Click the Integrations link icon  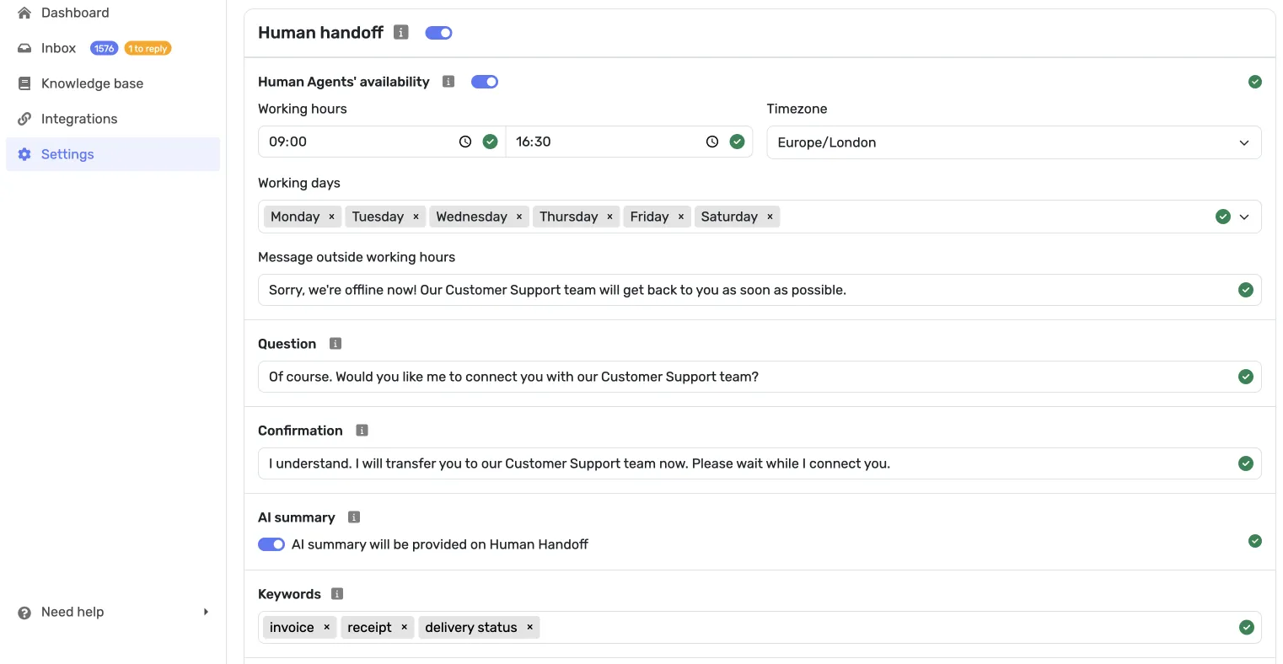click(x=24, y=119)
